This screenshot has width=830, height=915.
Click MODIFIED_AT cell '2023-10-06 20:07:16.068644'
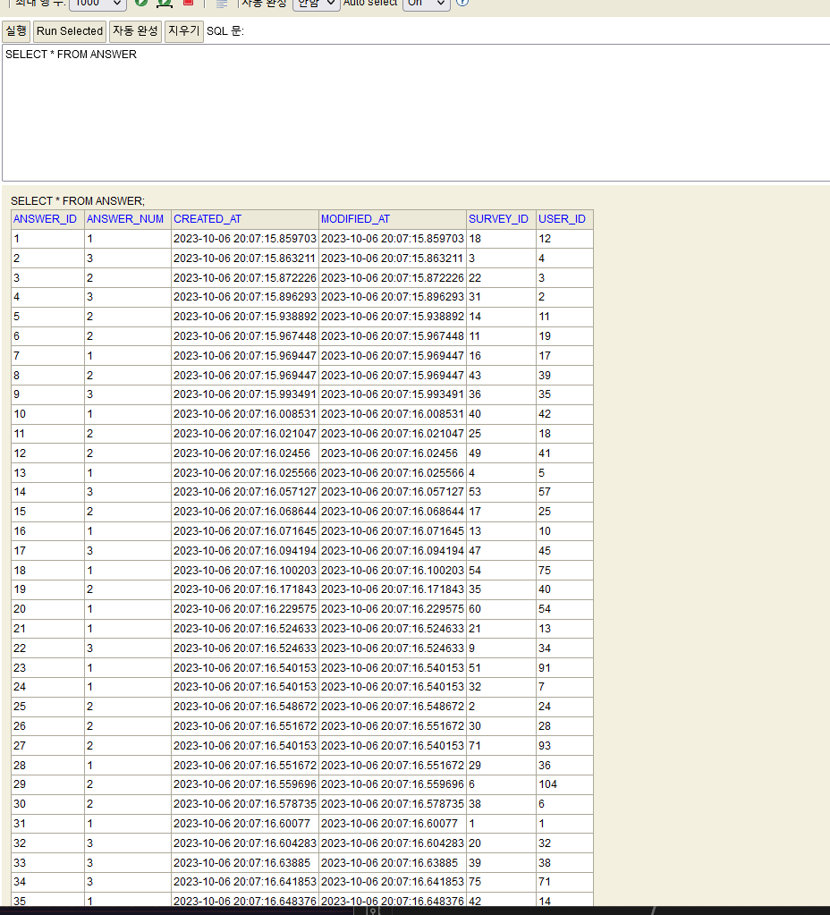[393, 512]
